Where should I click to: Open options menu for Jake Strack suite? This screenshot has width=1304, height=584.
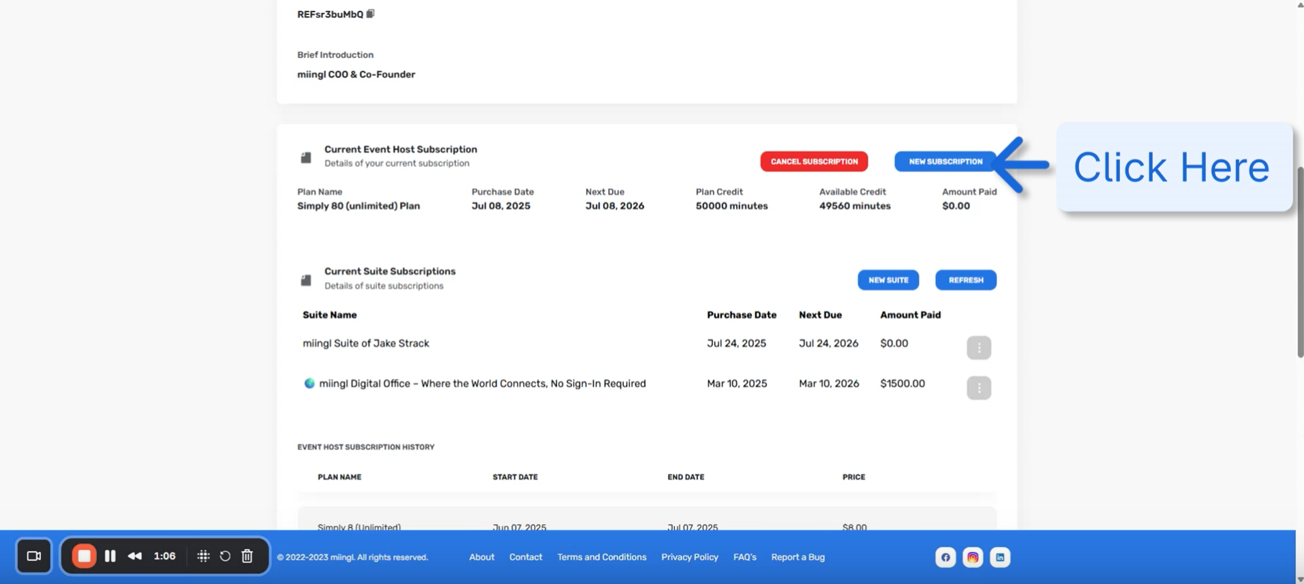click(978, 348)
